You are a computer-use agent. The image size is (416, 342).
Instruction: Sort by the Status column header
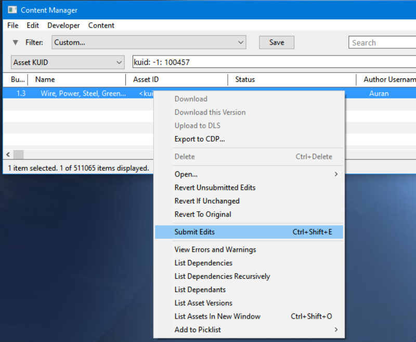(x=292, y=79)
